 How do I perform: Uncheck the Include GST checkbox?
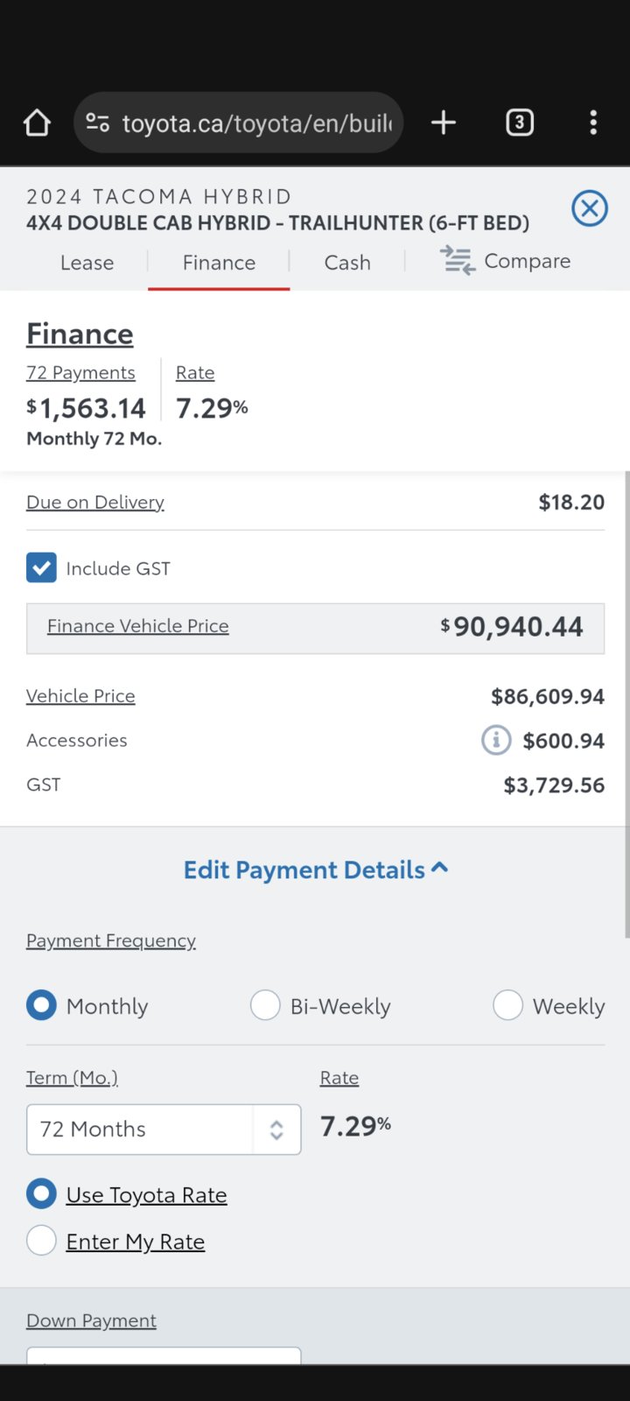tap(41, 568)
